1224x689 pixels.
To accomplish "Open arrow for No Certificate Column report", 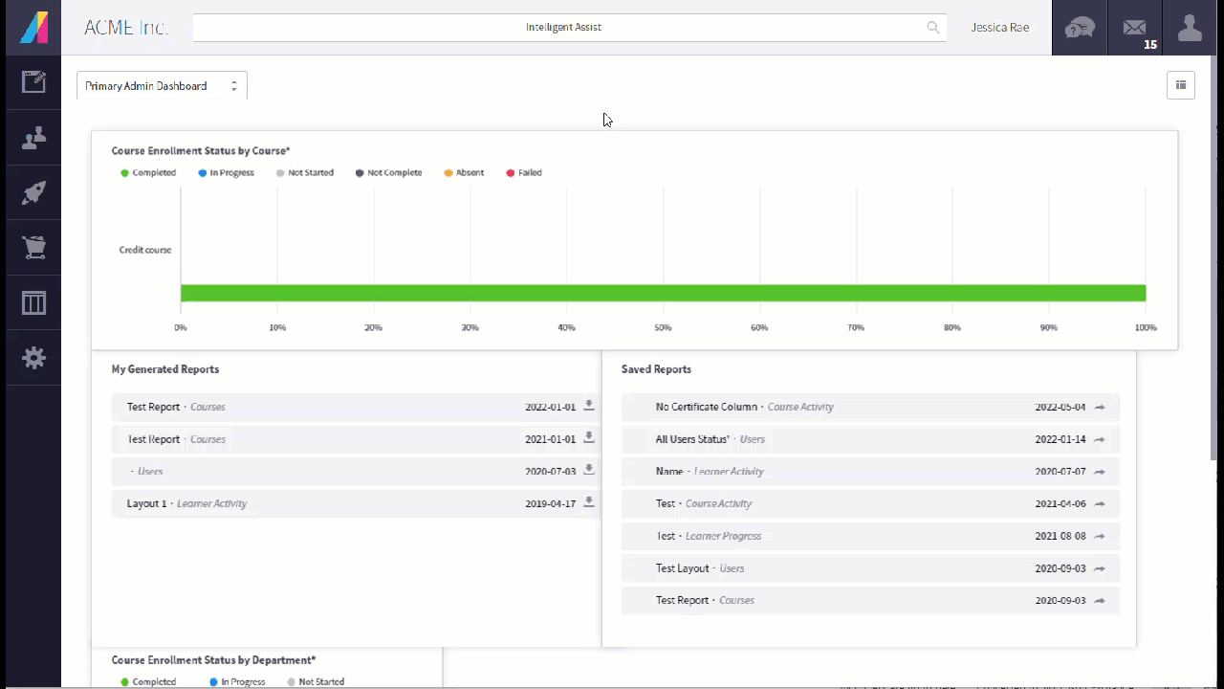I will (1100, 407).
